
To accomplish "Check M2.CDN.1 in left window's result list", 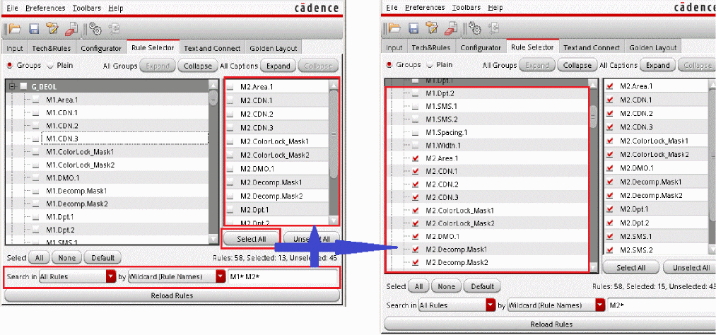I will coord(230,101).
